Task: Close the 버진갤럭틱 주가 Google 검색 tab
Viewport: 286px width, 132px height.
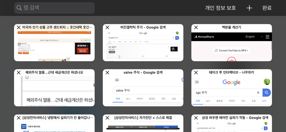Action: point(107,28)
